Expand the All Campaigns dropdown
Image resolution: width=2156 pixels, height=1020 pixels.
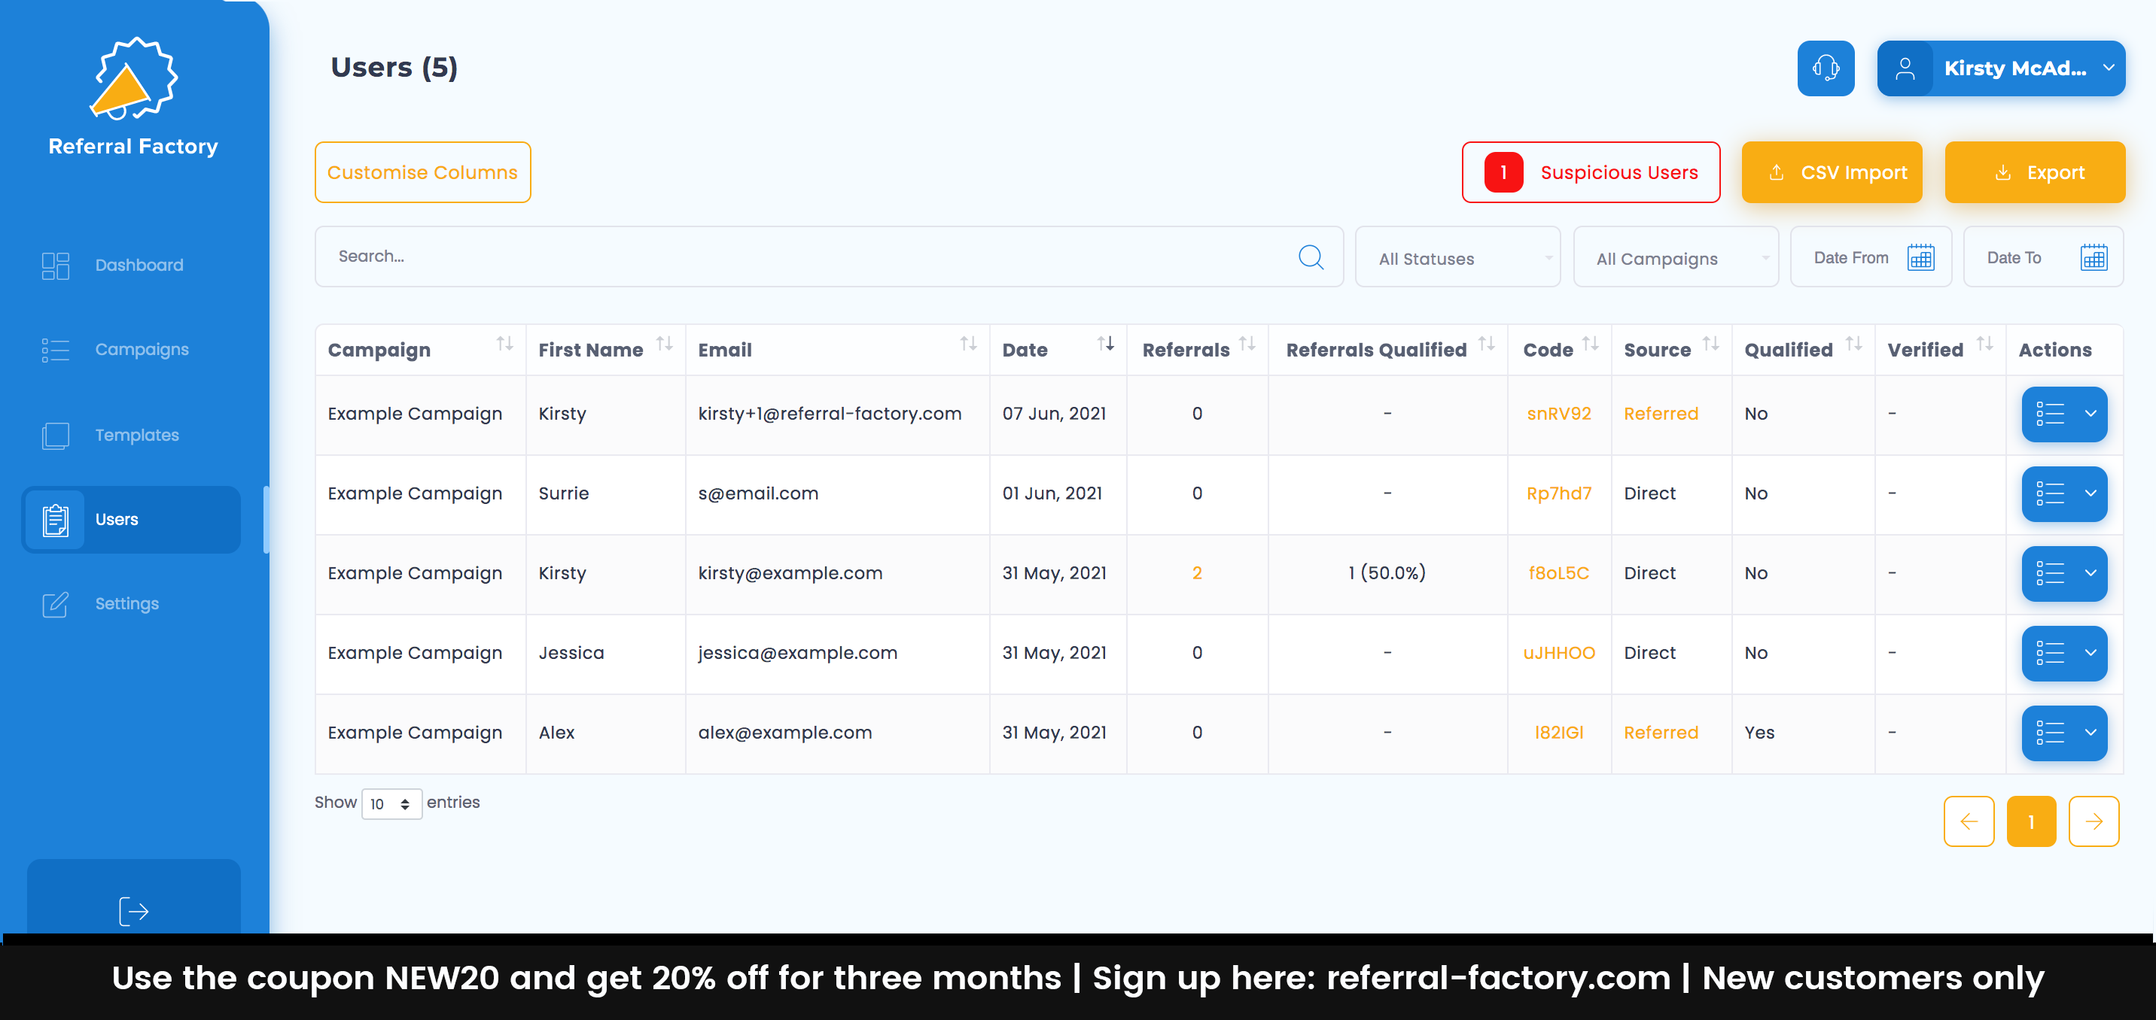point(1675,258)
